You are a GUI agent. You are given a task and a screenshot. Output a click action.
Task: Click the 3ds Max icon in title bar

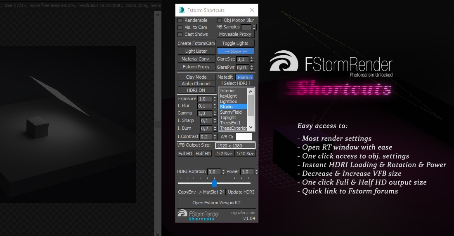click(182, 10)
